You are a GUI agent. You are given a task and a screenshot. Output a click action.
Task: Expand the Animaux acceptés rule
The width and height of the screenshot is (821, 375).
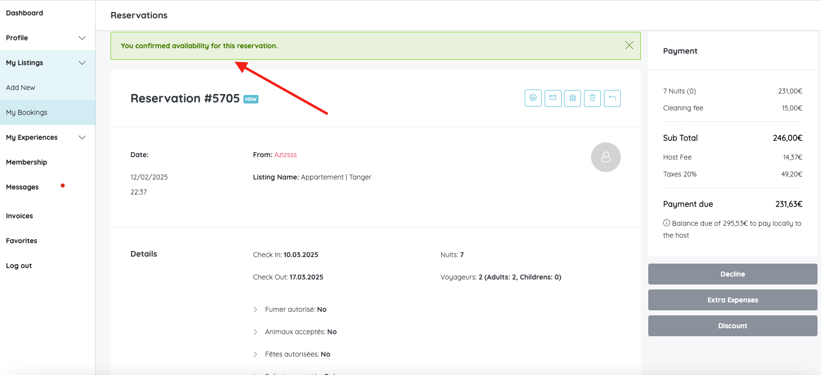tap(255, 332)
